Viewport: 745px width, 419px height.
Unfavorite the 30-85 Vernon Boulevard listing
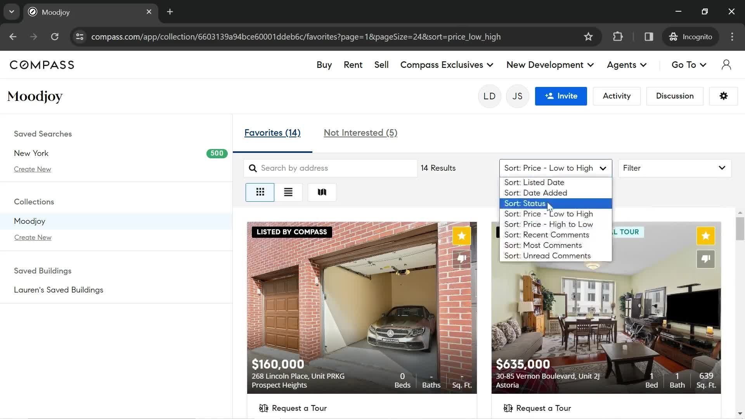point(705,236)
